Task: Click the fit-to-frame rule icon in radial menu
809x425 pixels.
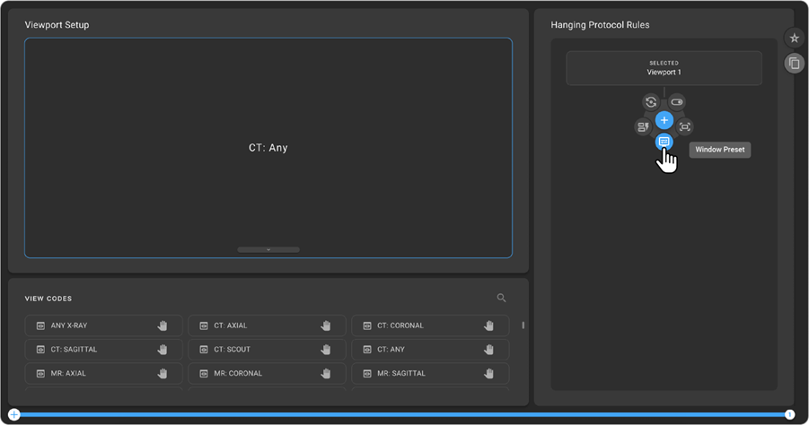Action: click(685, 127)
